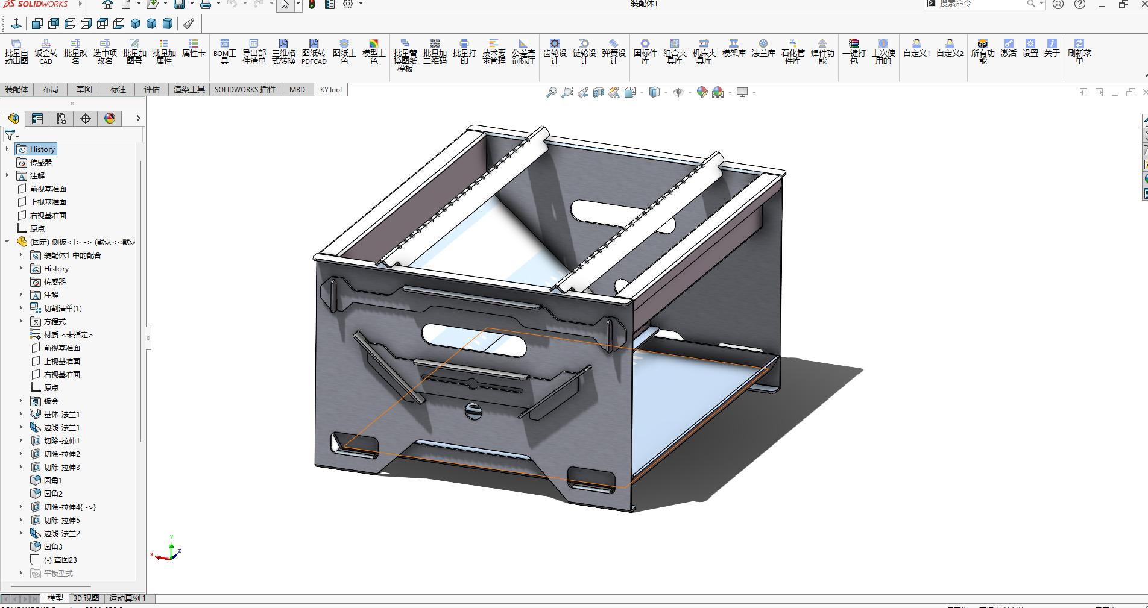Open the 齿轮设计 tool

tap(555, 52)
